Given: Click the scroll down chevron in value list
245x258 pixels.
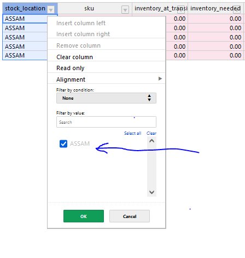Looking at the screenshot, I should point(151,192).
